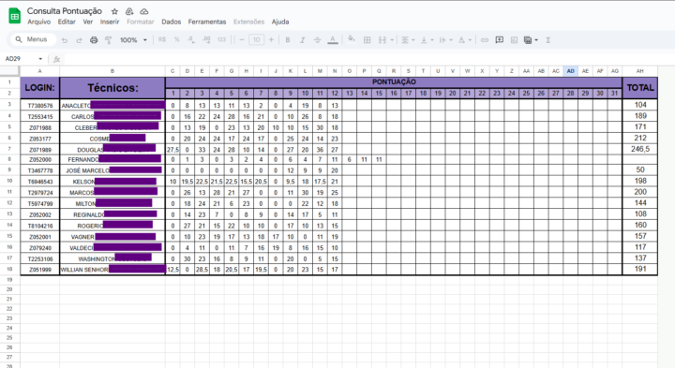This screenshot has width=675, height=368.
Task: Open the text color picker
Action: tap(332, 40)
